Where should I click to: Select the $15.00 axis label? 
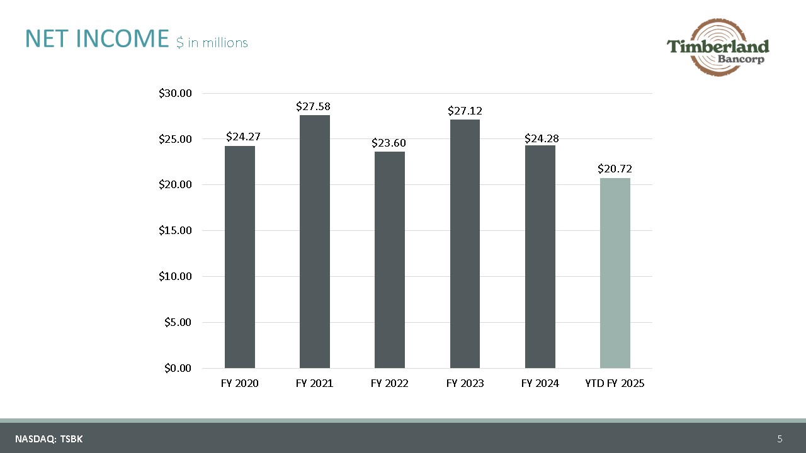tap(175, 230)
